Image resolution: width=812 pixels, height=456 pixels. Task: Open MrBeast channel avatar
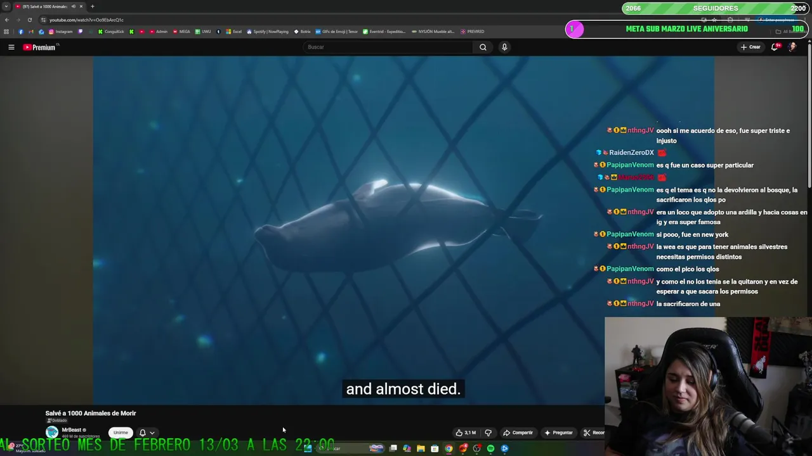(x=52, y=433)
